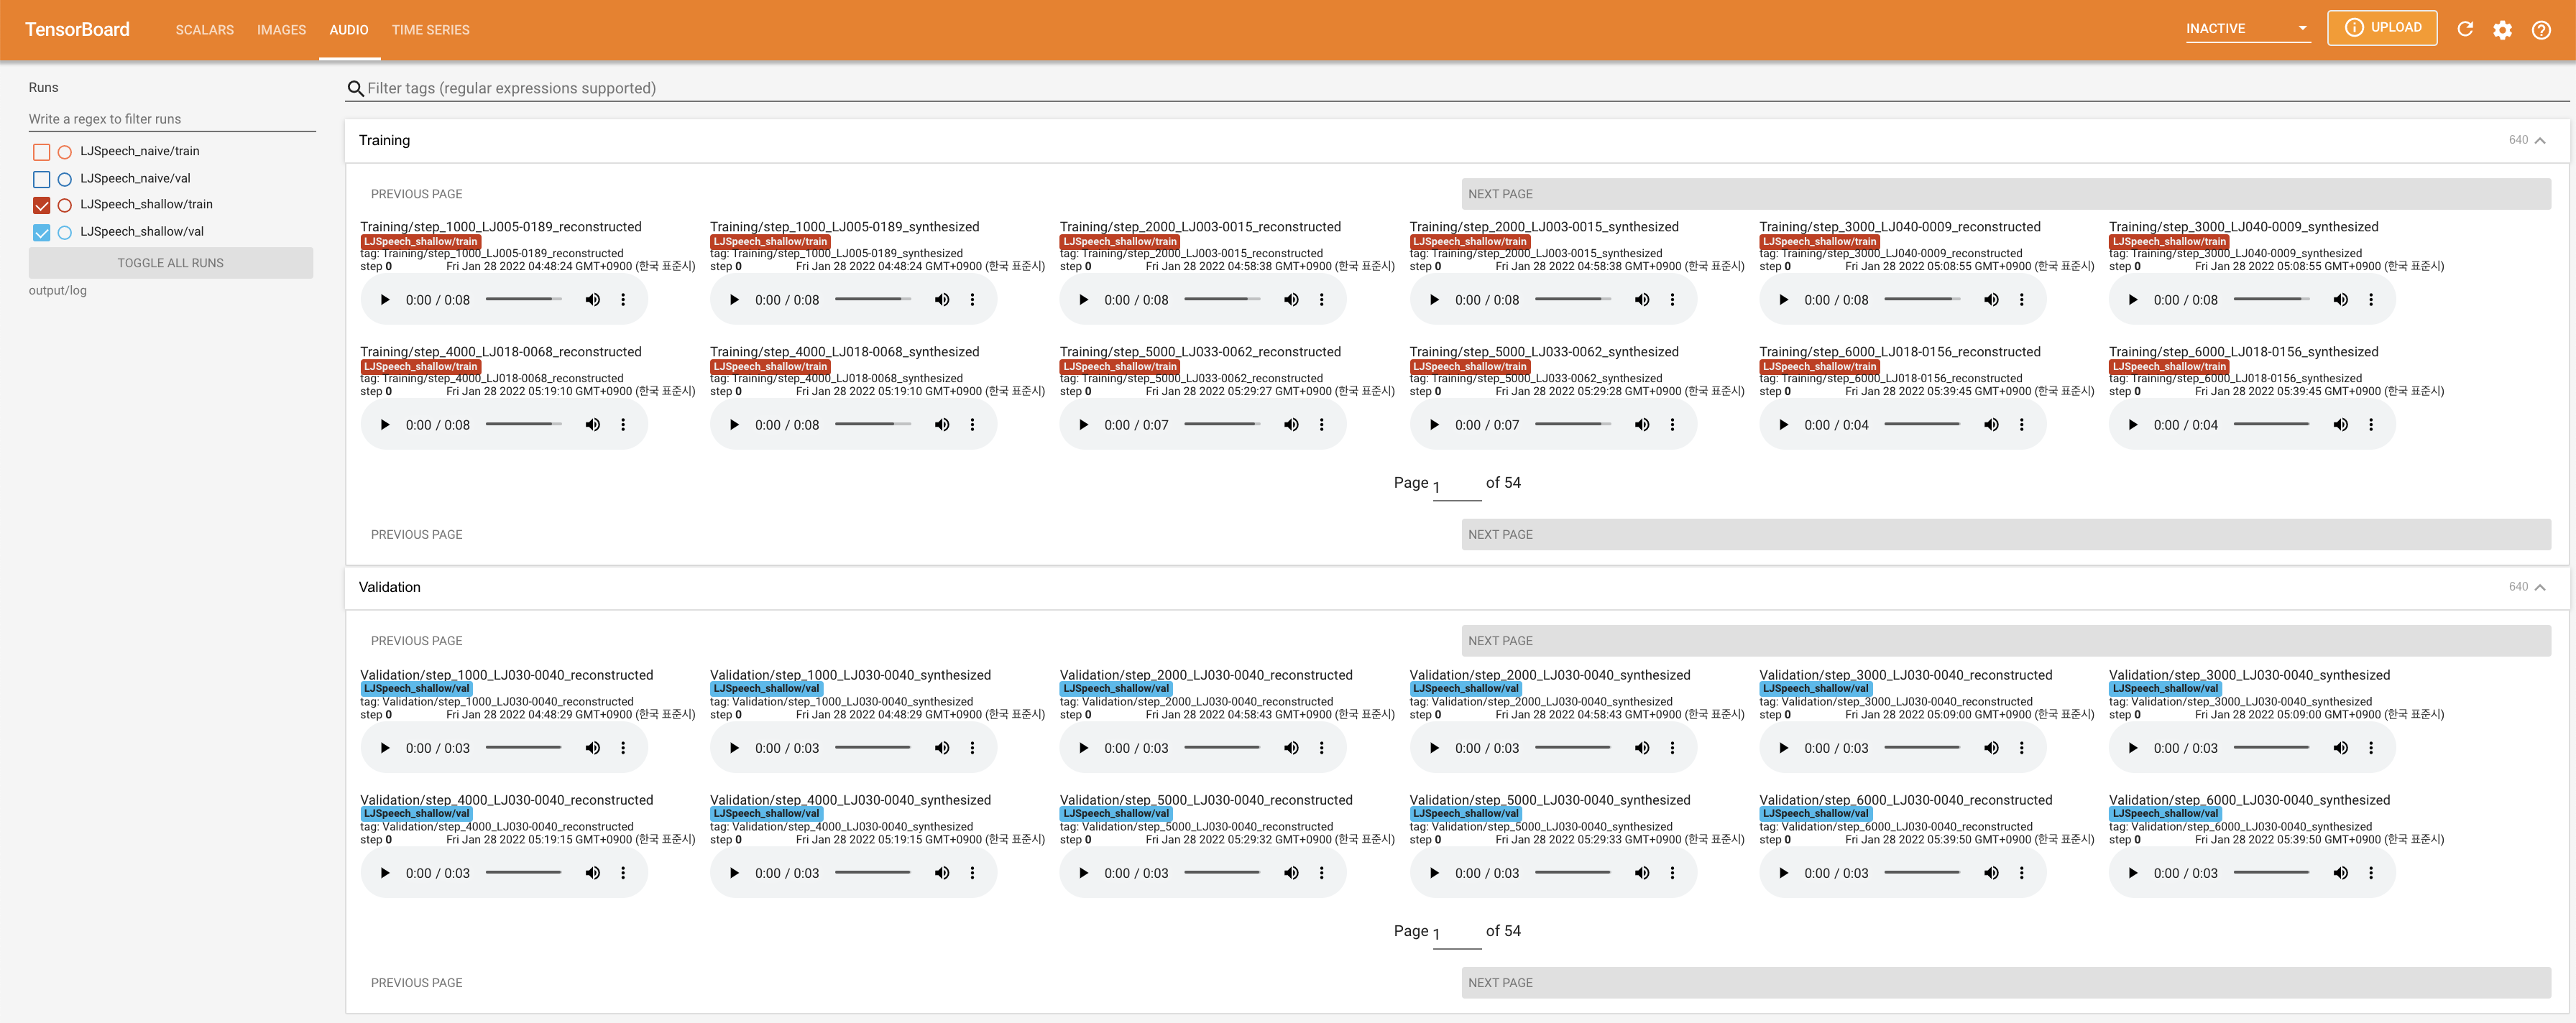This screenshot has width=2576, height=1023.
Task: Open the TensorBoard settings gear
Action: 2502,30
